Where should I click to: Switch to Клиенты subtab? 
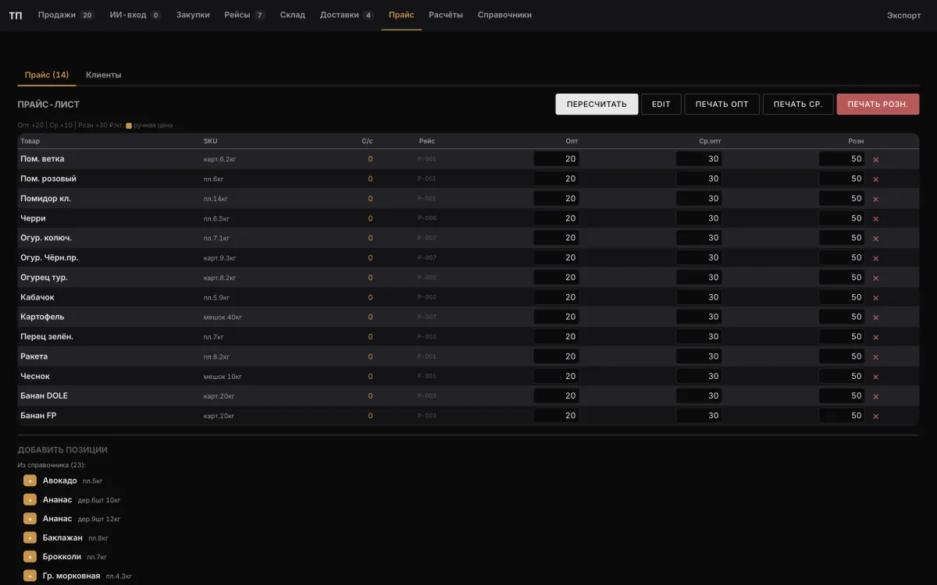[104, 75]
